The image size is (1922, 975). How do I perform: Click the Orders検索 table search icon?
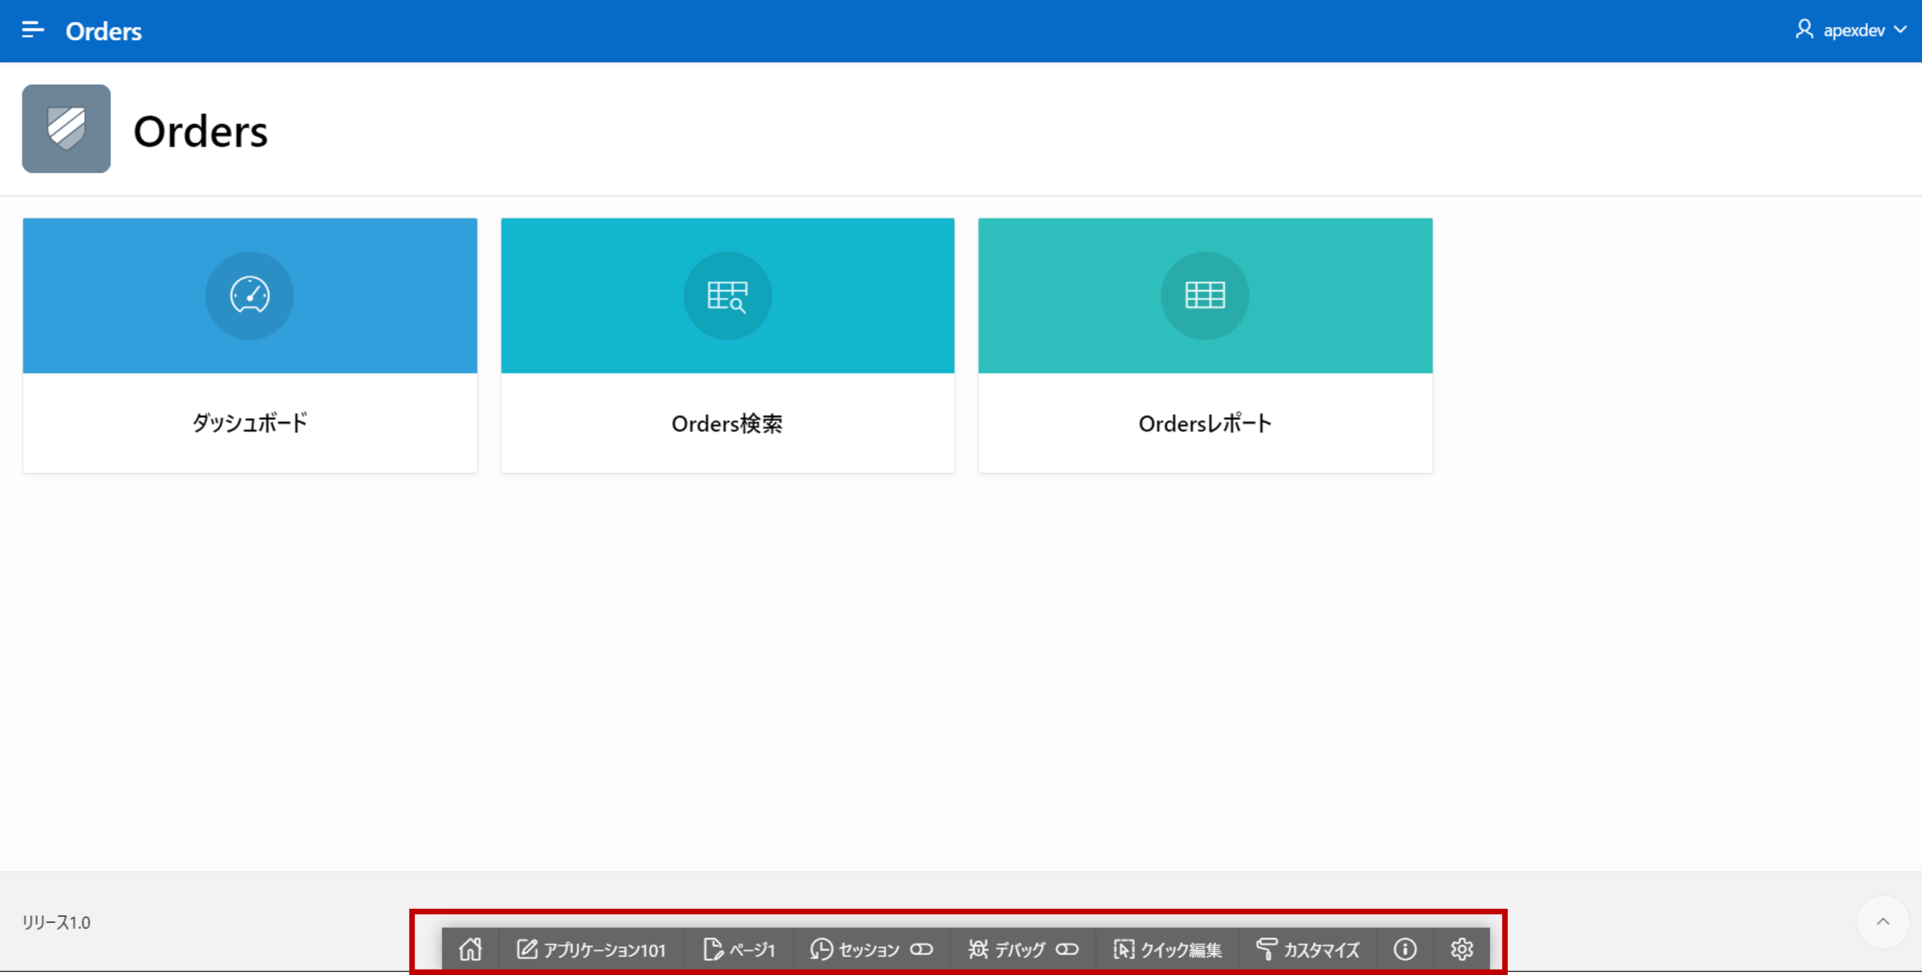point(727,295)
